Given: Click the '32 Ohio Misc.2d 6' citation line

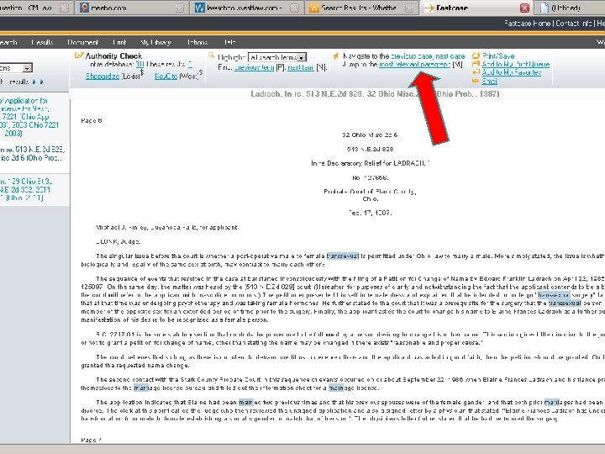Looking at the screenshot, I should pos(370,135).
